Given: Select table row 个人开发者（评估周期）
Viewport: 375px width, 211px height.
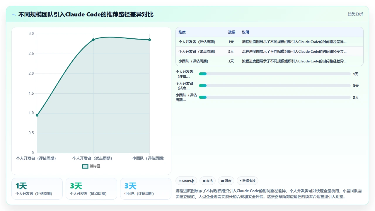Looking at the screenshot, I should click(270, 42).
